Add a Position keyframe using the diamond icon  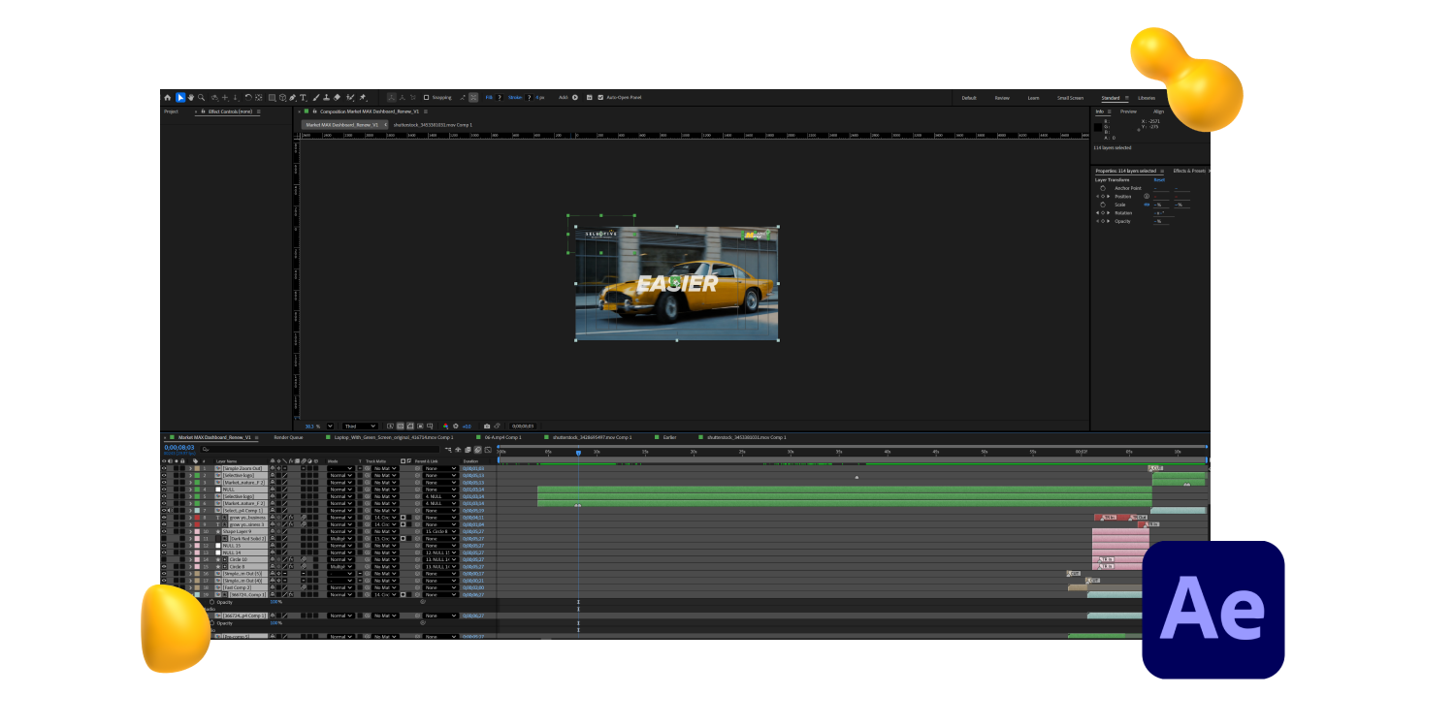coord(1102,196)
